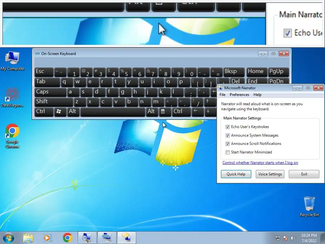Click the Windows Start orb
The image size is (325, 244).
[9, 238]
